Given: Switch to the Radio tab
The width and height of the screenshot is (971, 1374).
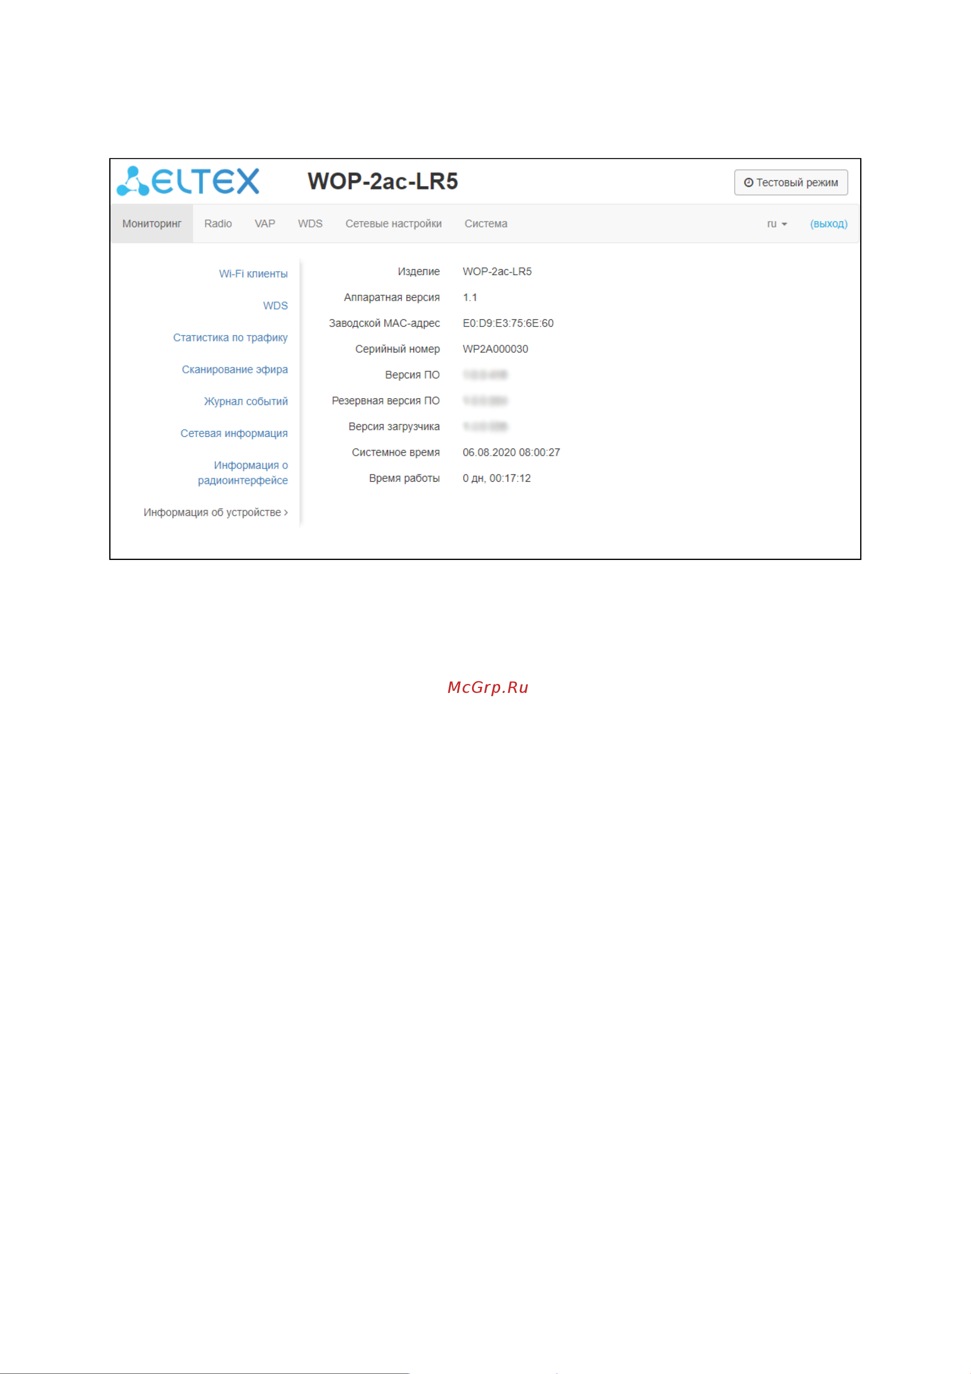Looking at the screenshot, I should (218, 224).
